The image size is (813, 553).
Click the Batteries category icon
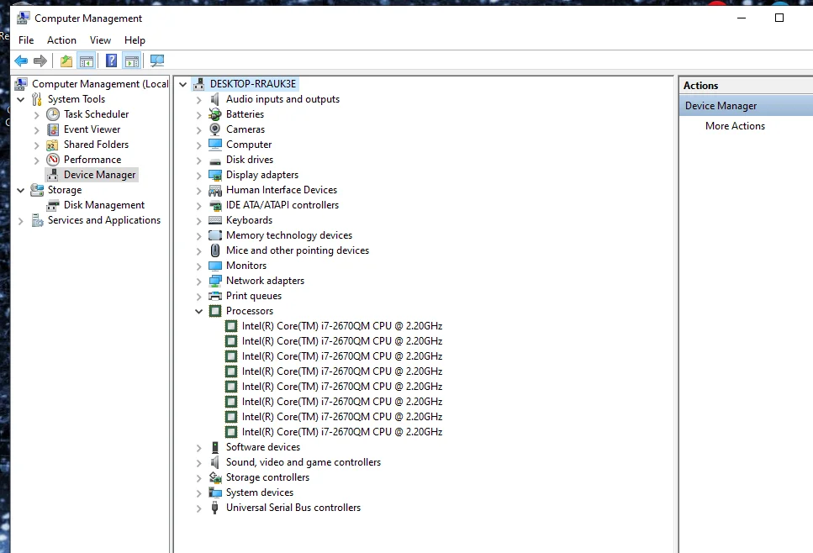coord(214,114)
